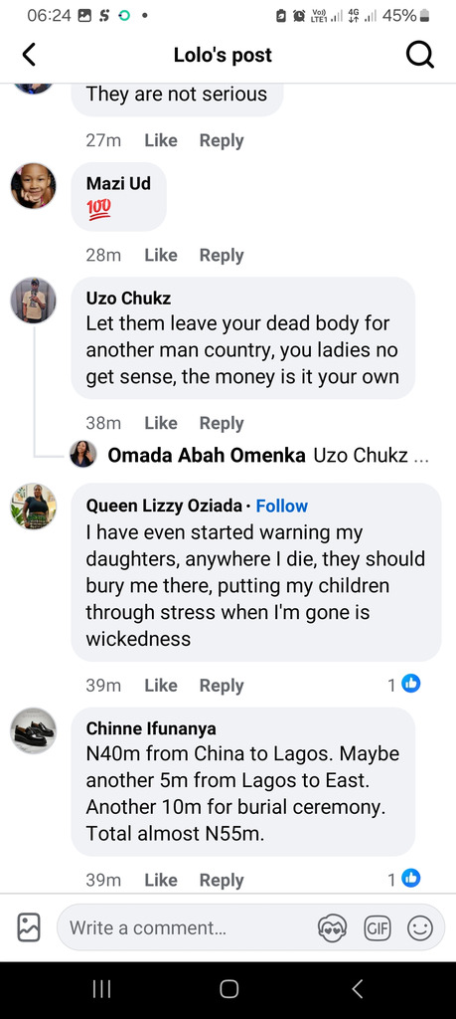
Task: Follow Queen Lizzy Oziada
Action: [281, 506]
